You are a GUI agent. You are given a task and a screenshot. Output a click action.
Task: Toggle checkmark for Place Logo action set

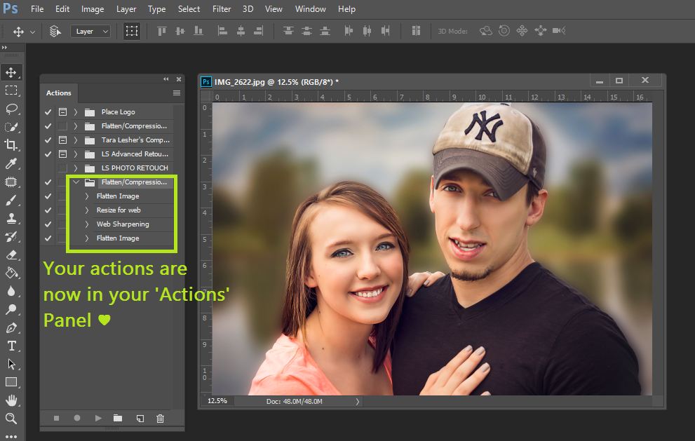(48, 112)
